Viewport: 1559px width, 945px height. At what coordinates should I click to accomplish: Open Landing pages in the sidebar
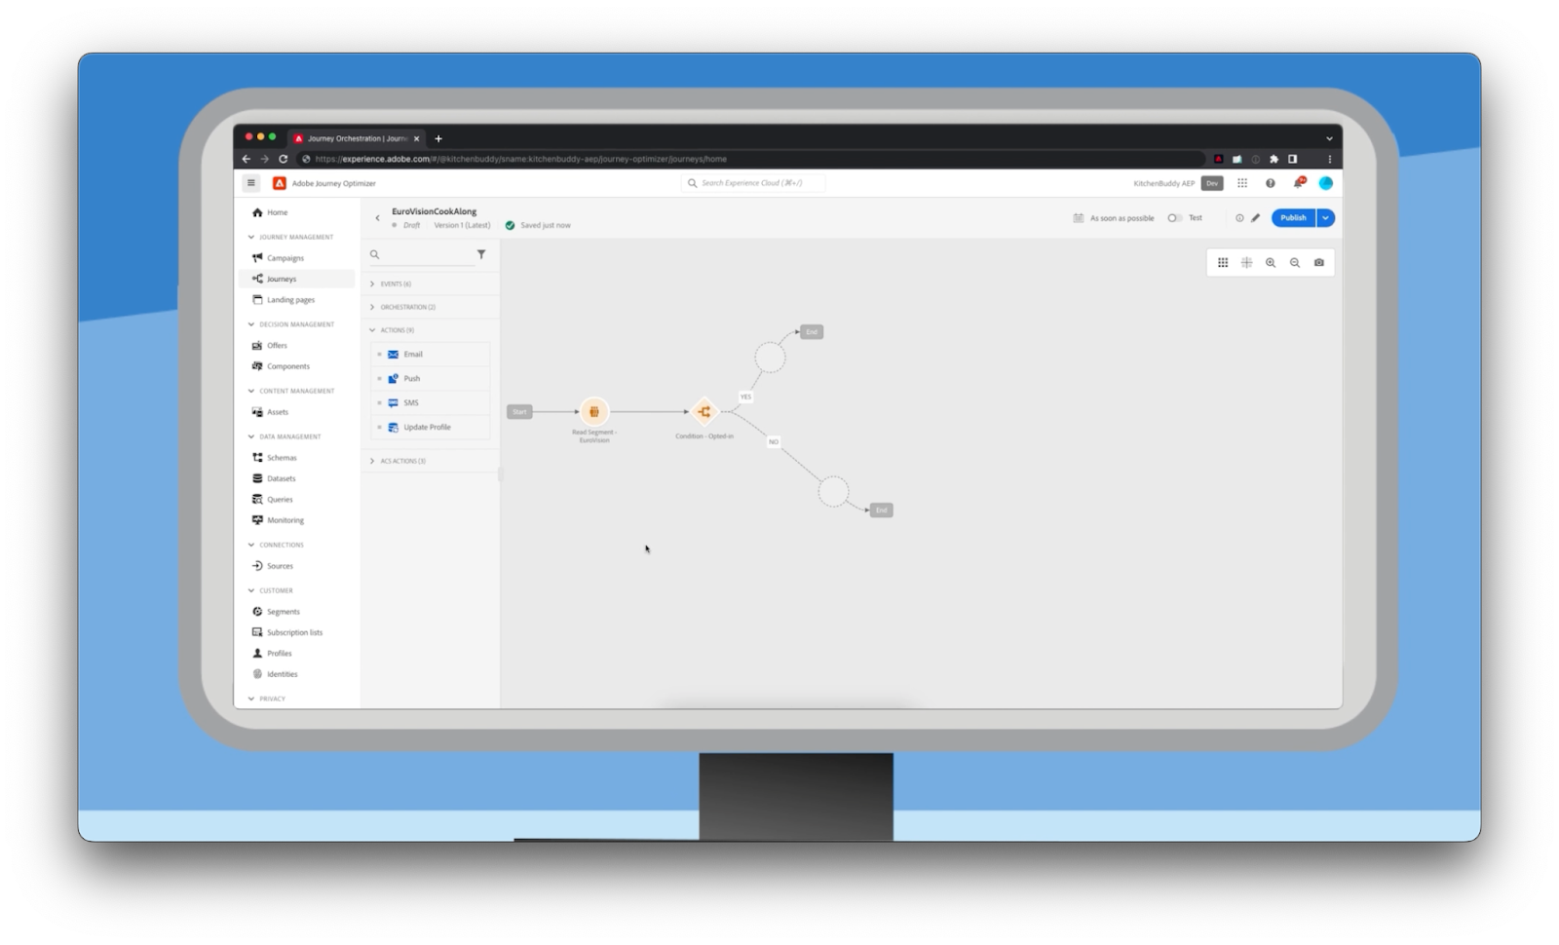pos(283,300)
